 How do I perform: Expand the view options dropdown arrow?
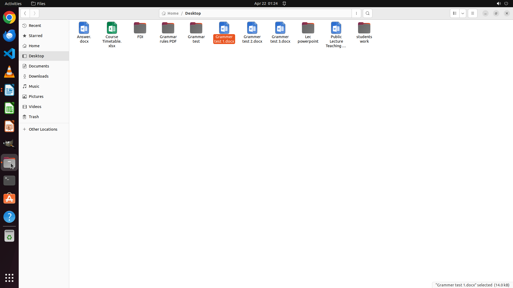coord(463,13)
